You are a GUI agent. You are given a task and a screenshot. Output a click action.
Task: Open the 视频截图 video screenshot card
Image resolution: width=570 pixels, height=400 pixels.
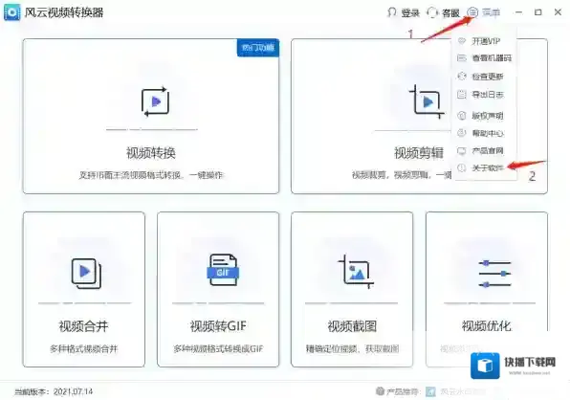[352, 289]
